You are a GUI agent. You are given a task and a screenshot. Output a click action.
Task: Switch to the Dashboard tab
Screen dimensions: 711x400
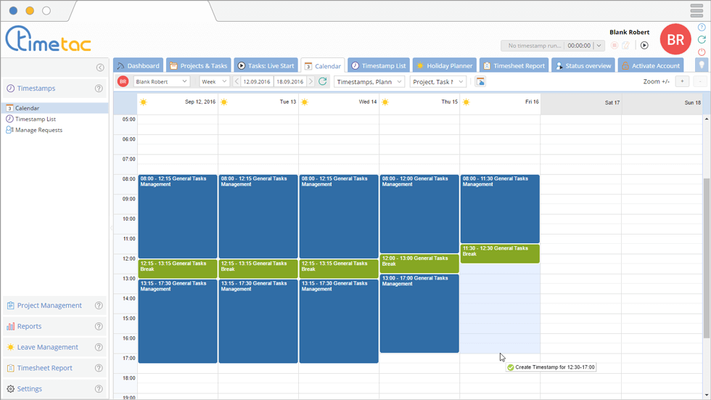pyautogui.click(x=139, y=65)
